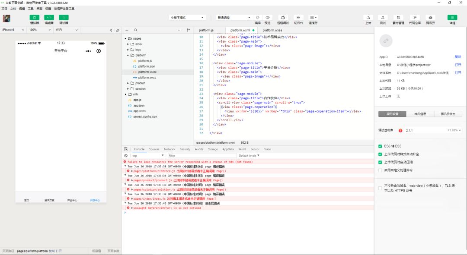
Task: Open 远程调试 remote debug
Action: point(283,18)
